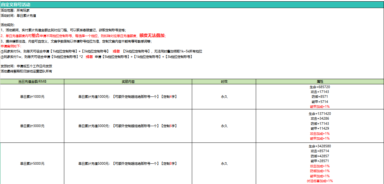The width and height of the screenshot is (384, 184).
Task: Select example ② row for 玩家实付1w
Action: [96, 57]
